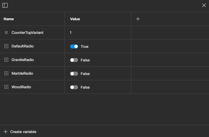Image resolution: width=209 pixels, height=137 pixels.
Task: Enable the GraniteRadio toggle
Action: pyautogui.click(x=74, y=60)
